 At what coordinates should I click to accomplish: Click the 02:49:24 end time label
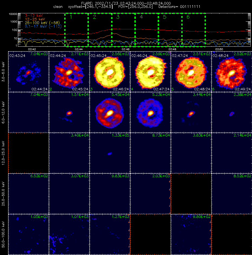pos(243,89)
